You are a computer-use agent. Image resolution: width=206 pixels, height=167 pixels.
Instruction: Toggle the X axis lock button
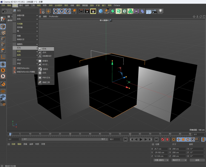56,11
